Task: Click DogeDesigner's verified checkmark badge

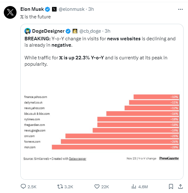Action: [68, 31]
